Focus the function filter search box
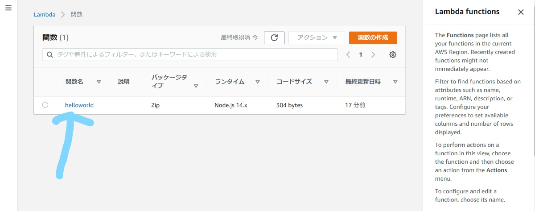The width and height of the screenshot is (535, 211). (x=190, y=54)
